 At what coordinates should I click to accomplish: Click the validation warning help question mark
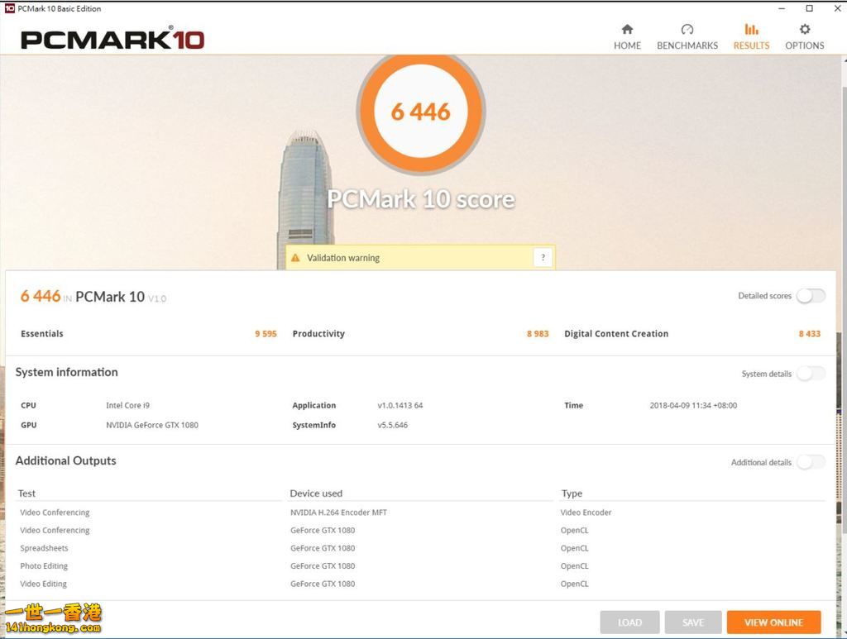[543, 257]
